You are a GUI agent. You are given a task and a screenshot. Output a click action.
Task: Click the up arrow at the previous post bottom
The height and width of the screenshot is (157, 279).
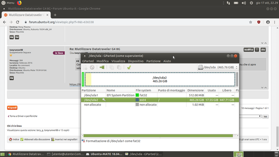[265, 43]
